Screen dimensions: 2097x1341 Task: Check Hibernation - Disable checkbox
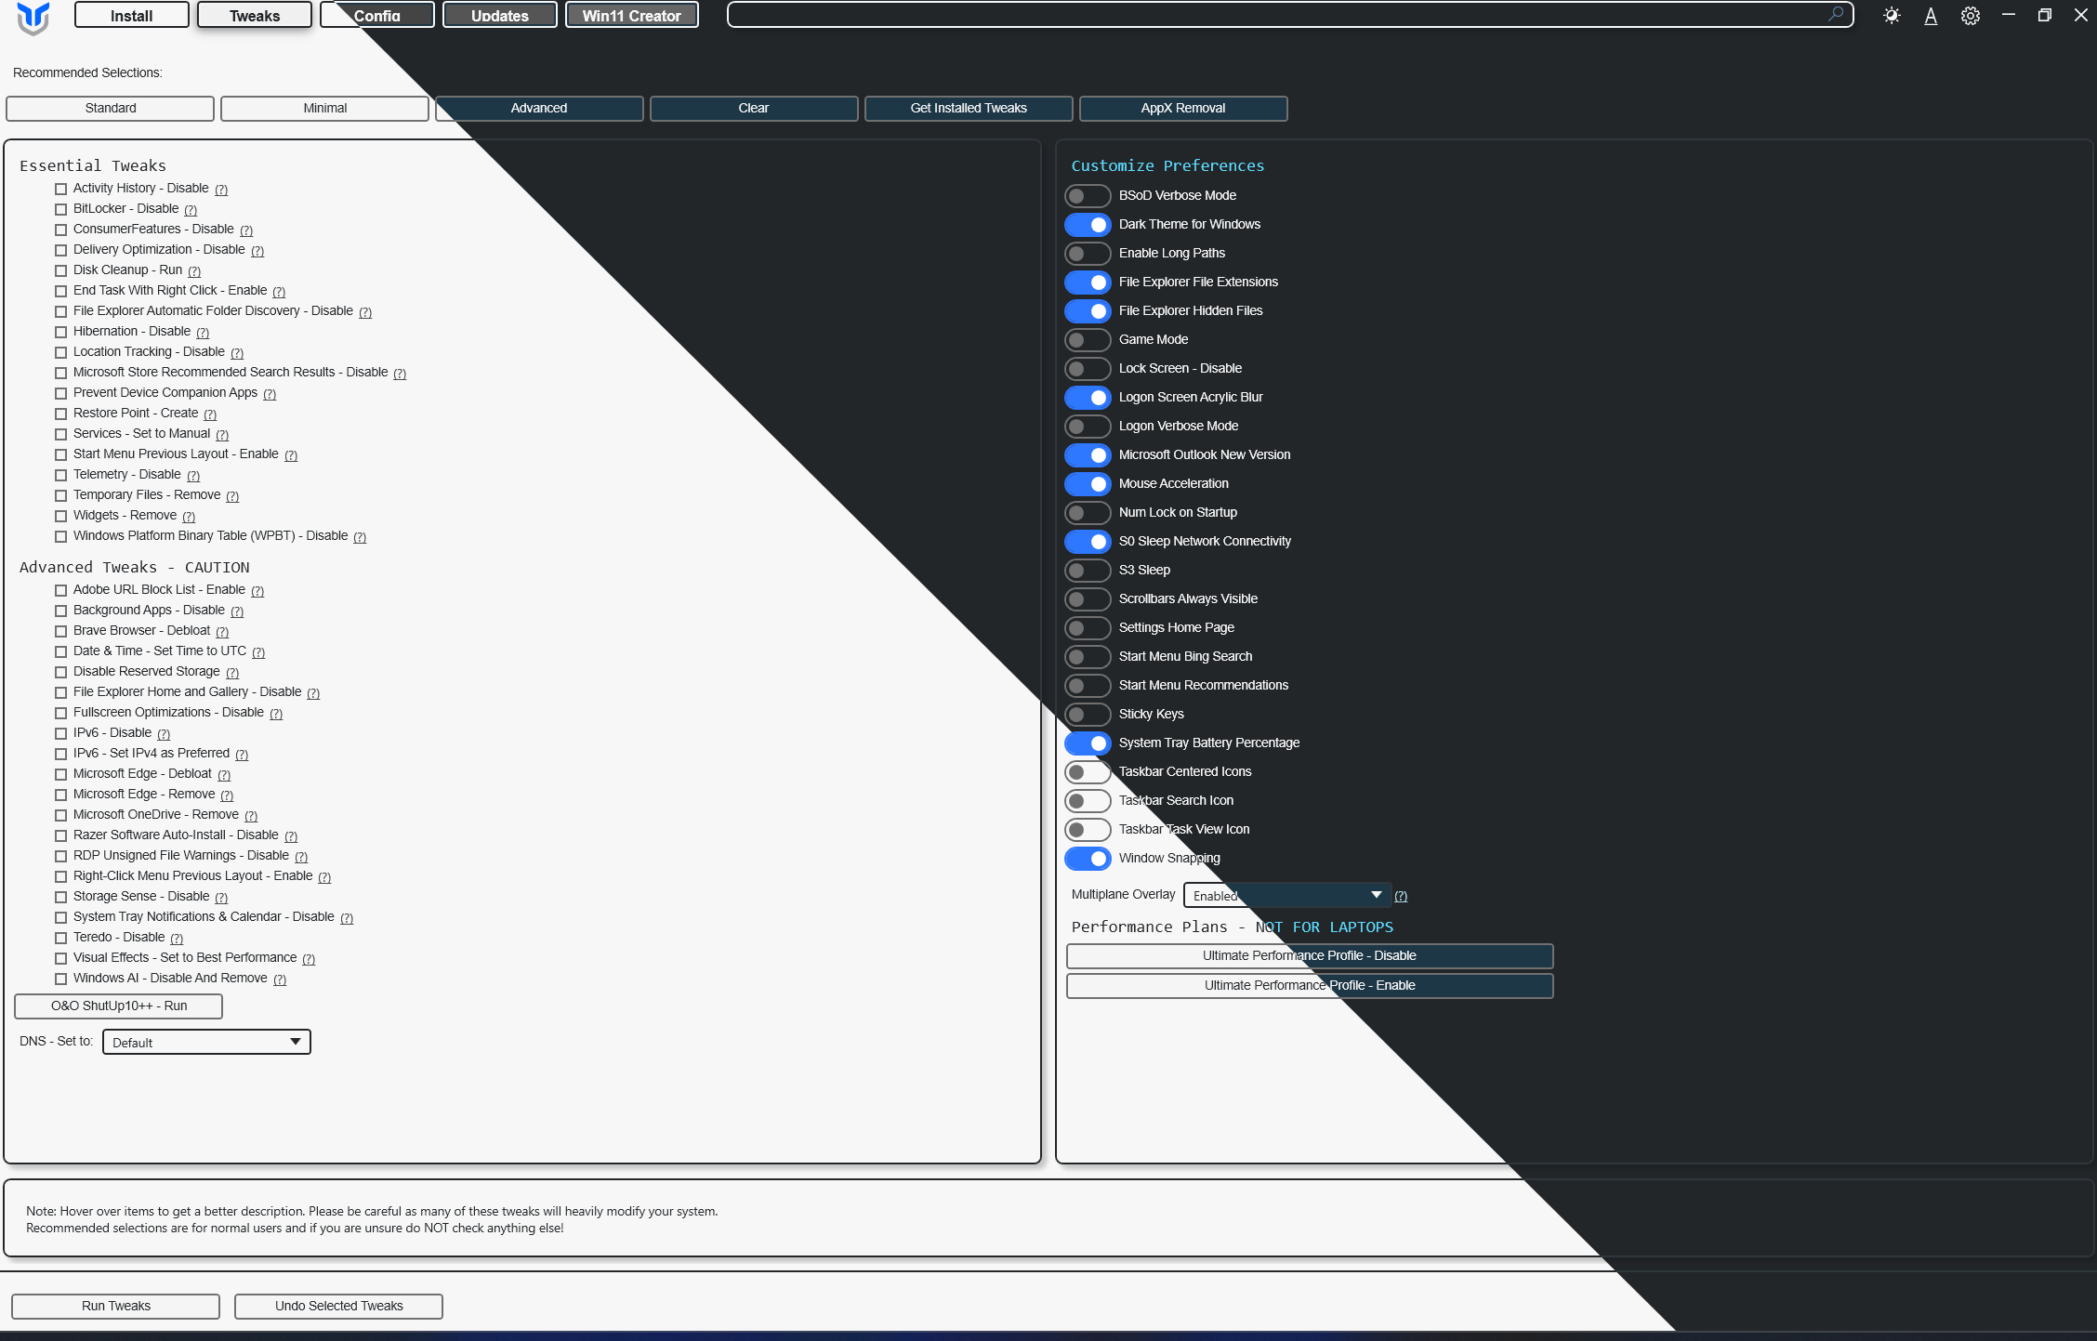point(61,333)
